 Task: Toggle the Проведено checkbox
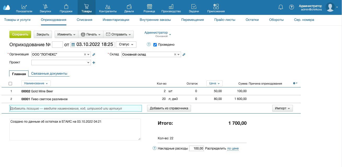pos(155,45)
